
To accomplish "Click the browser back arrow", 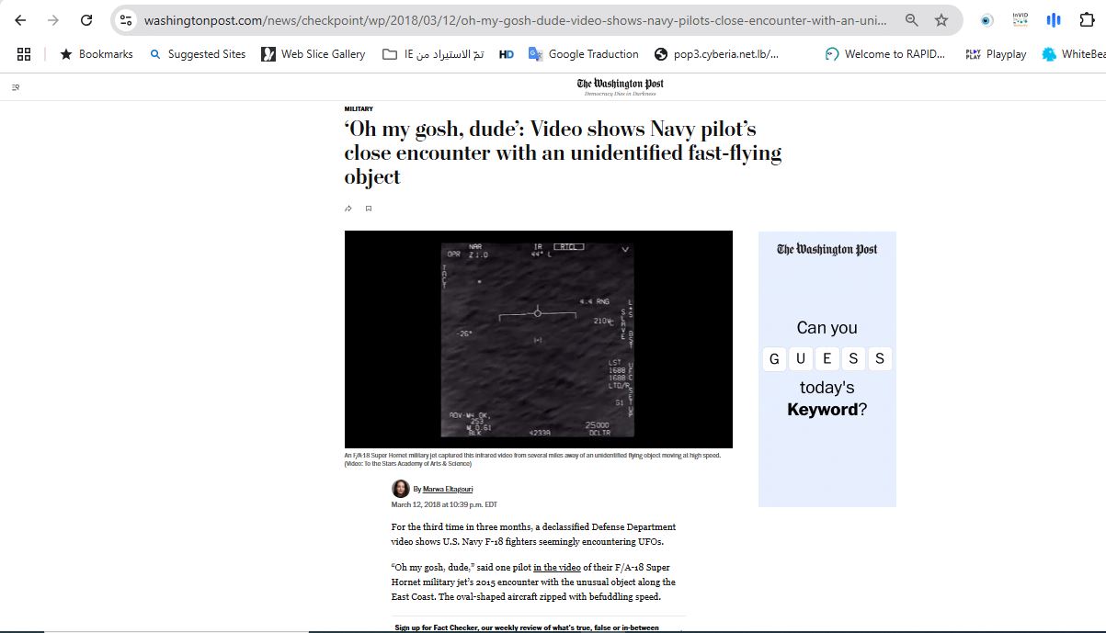I will click(x=20, y=20).
